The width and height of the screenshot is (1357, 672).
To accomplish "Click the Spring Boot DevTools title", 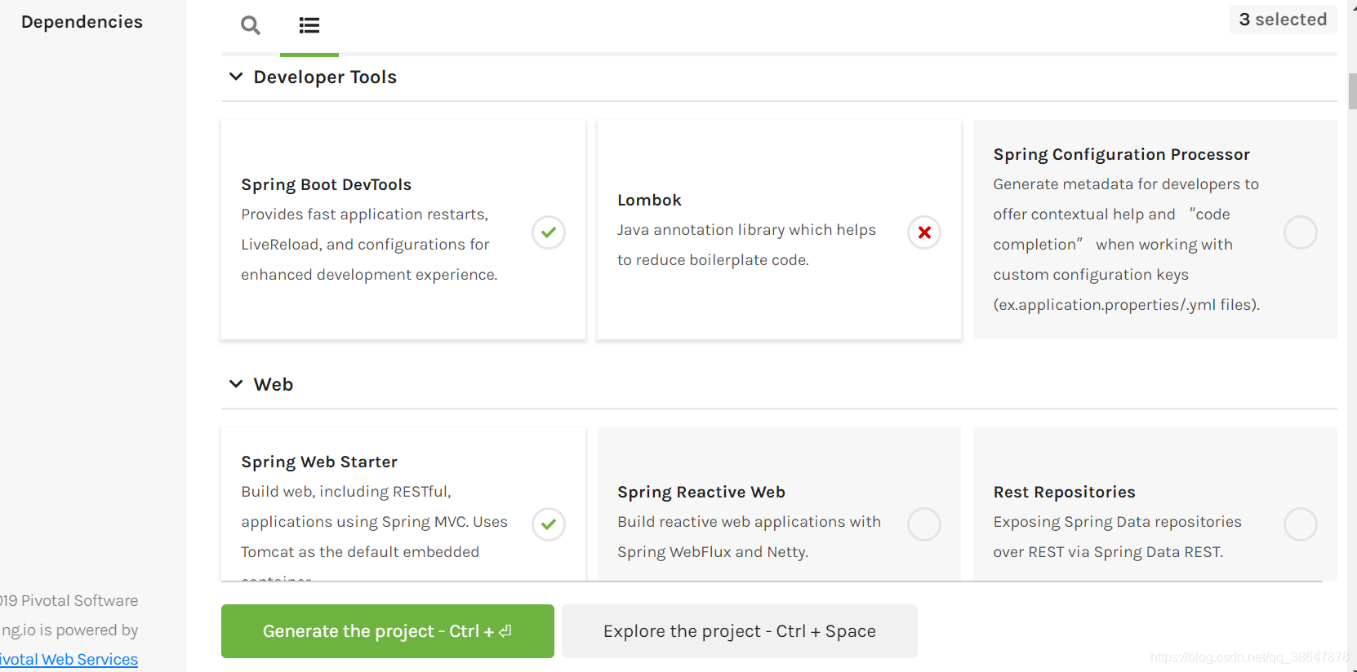I will (327, 184).
